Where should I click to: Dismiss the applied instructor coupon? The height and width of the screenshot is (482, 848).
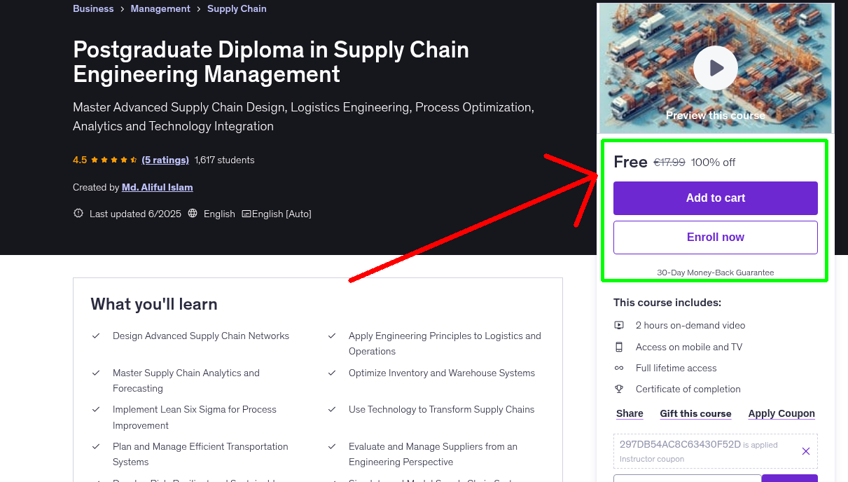click(x=805, y=451)
